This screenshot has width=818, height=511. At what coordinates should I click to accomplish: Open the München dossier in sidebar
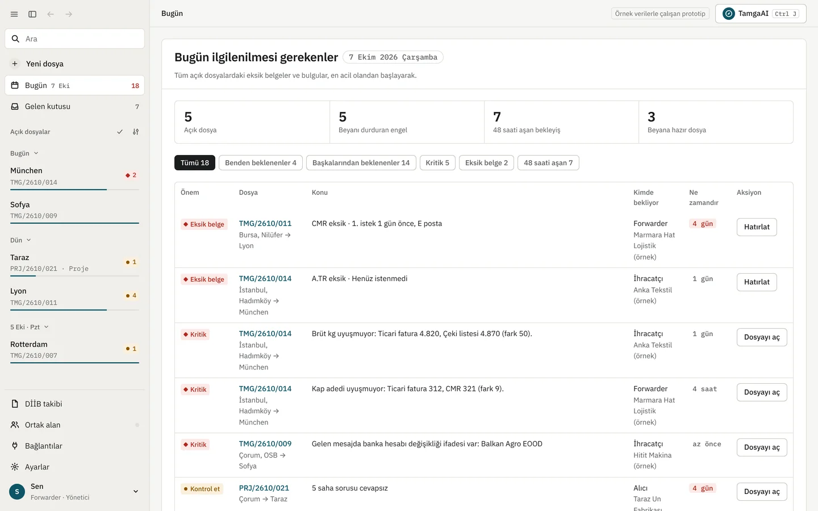74,177
